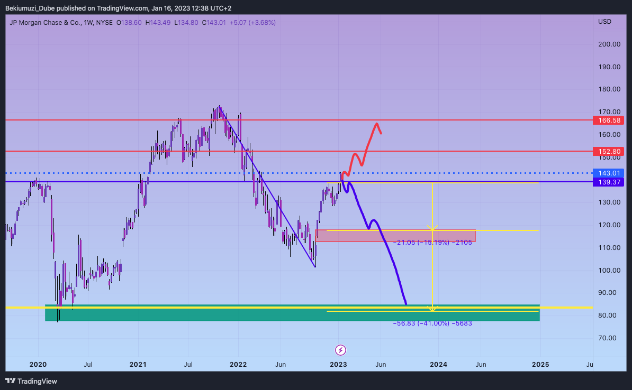Click the -56.83 (-41.00%) measurement label

point(432,323)
